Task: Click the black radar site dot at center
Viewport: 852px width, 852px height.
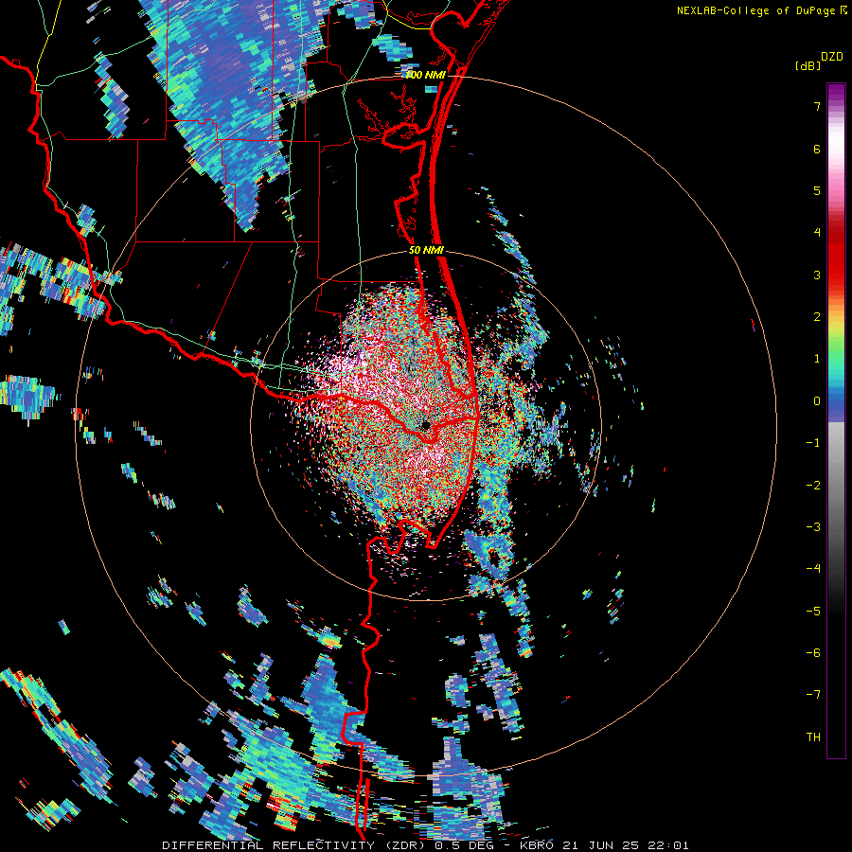Action: click(426, 425)
